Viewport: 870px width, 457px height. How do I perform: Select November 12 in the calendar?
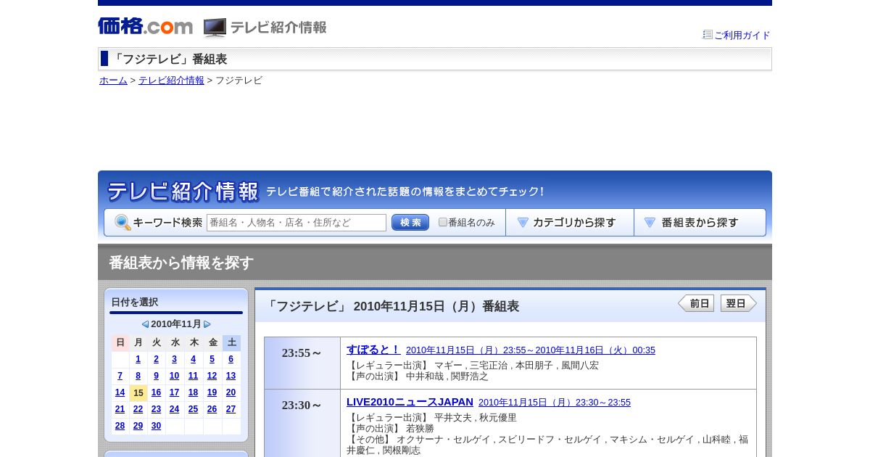pyautogui.click(x=212, y=376)
